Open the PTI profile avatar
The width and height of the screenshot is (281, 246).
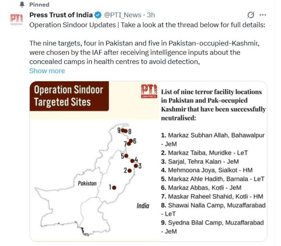tap(16, 20)
